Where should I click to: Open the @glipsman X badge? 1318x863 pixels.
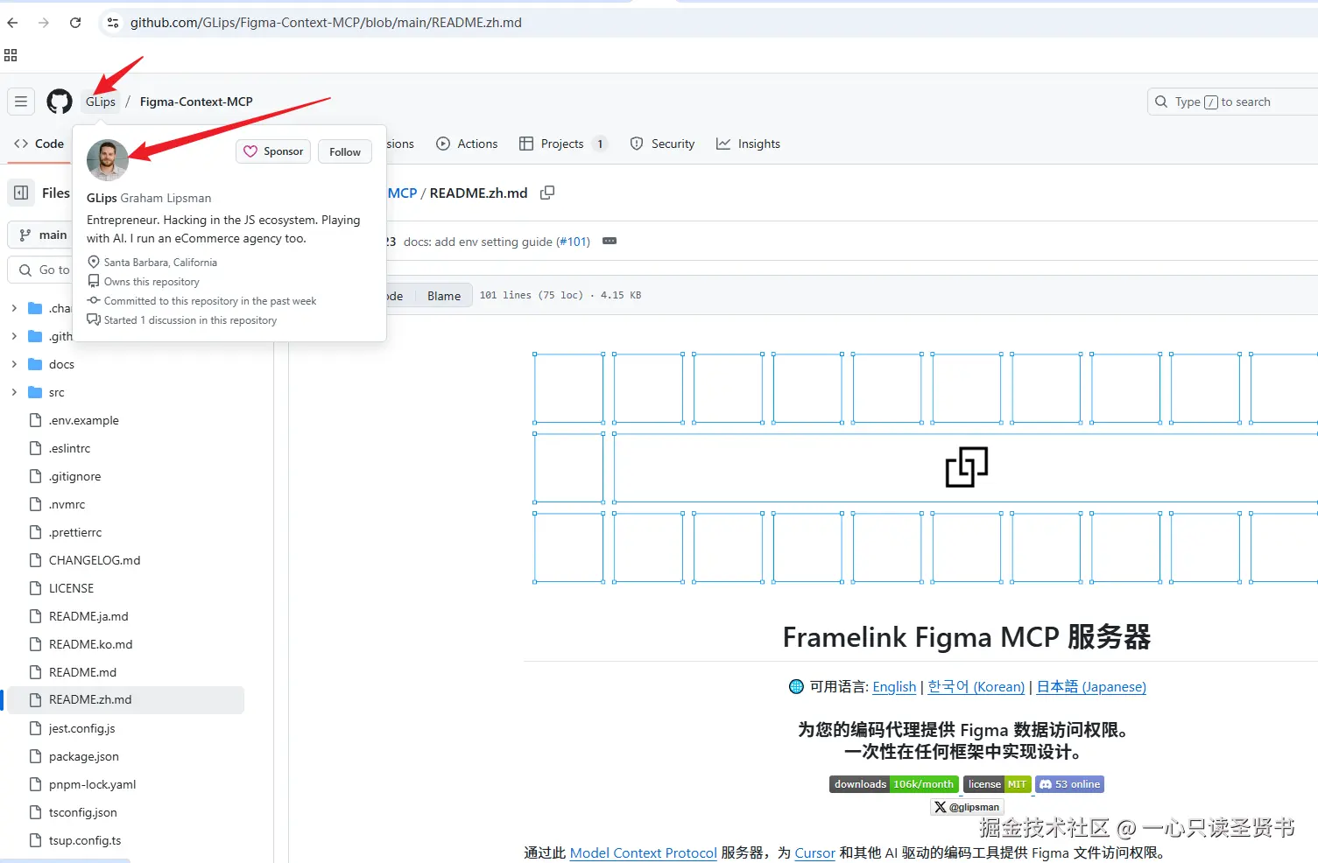click(967, 807)
